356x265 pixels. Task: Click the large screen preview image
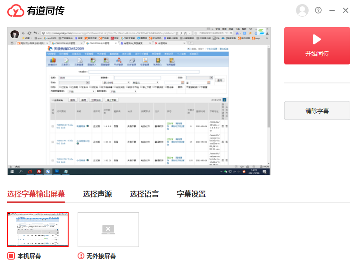139,101
